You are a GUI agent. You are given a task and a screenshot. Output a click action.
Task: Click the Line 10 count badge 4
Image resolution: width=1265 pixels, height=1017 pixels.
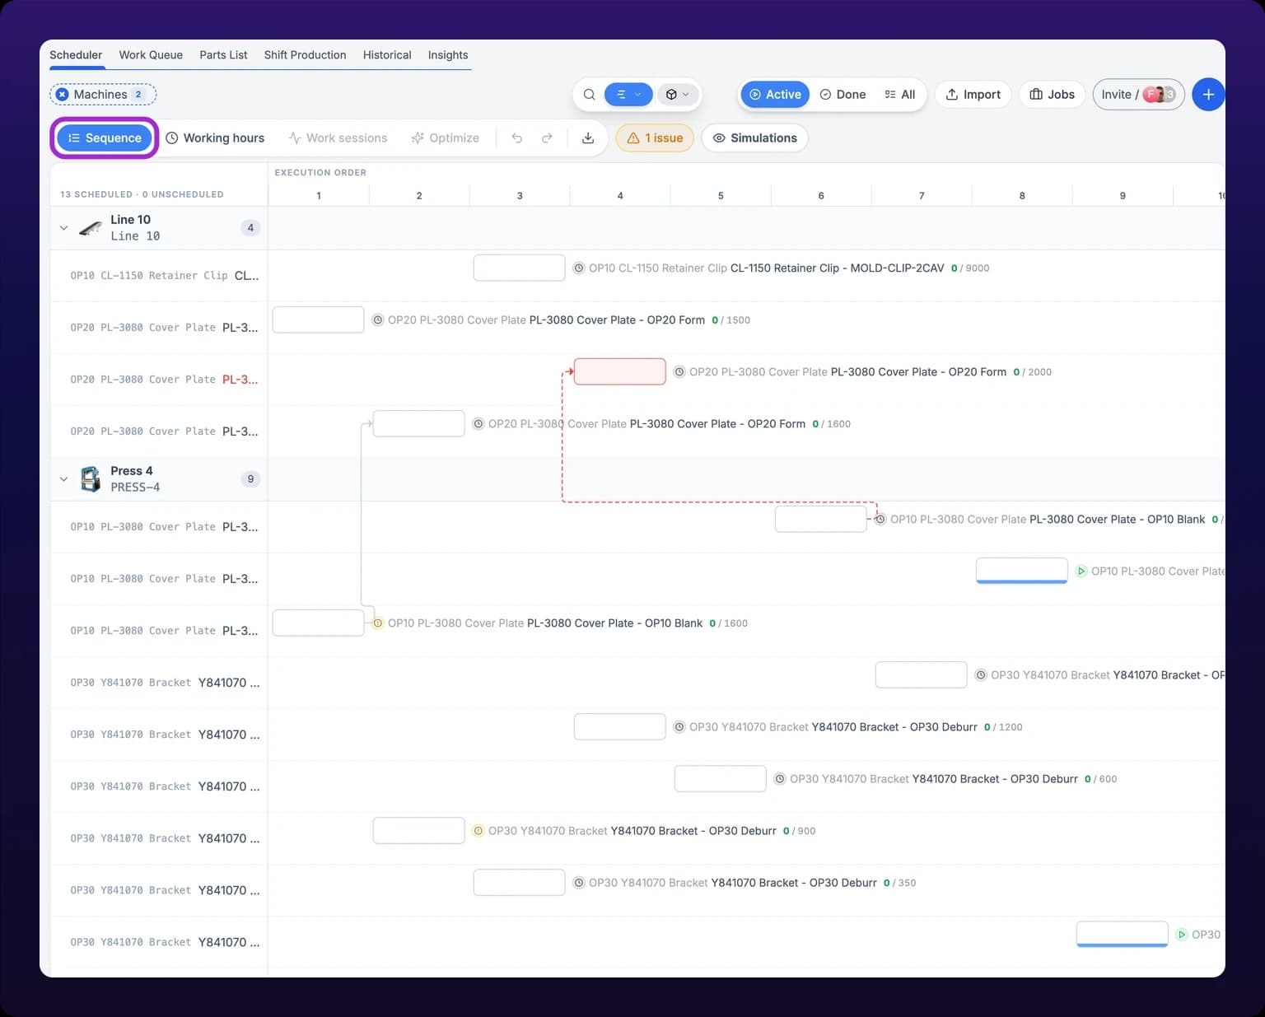(250, 228)
